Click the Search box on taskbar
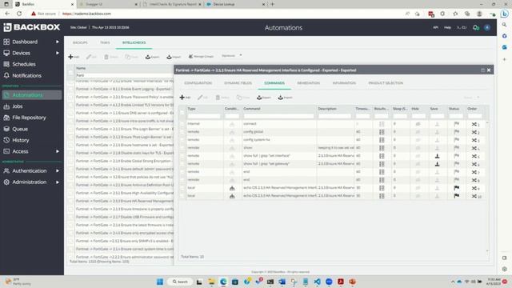The height and width of the screenshot is (288, 512). pos(180,282)
